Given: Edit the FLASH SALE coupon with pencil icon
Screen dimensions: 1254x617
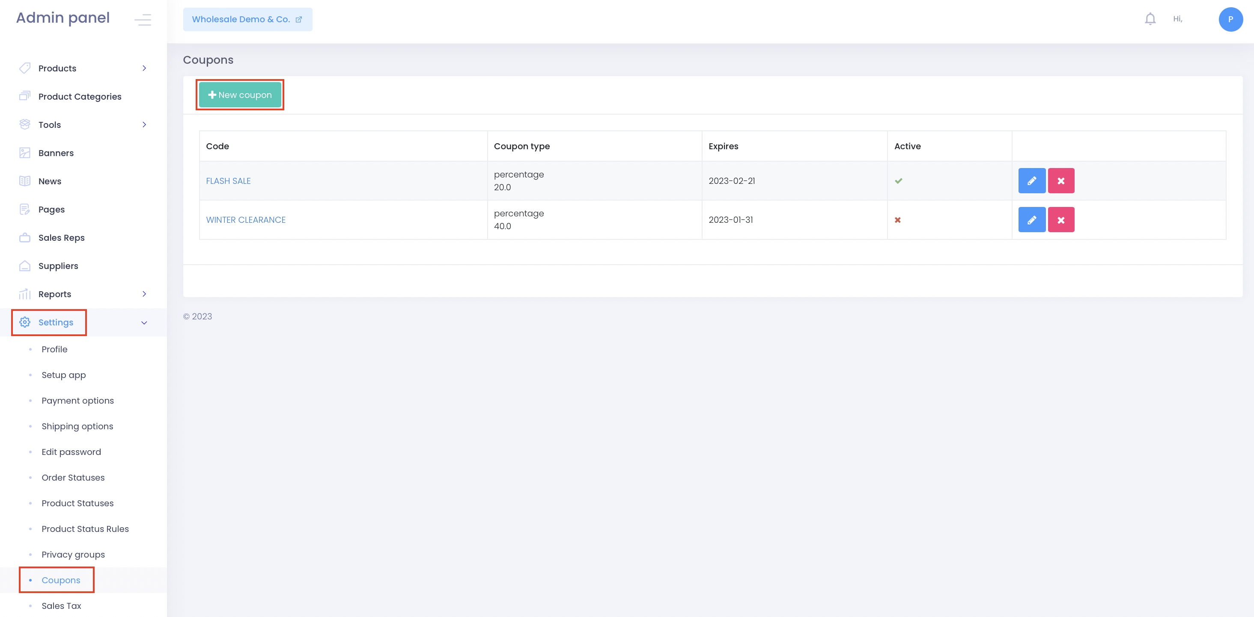Looking at the screenshot, I should 1031,181.
